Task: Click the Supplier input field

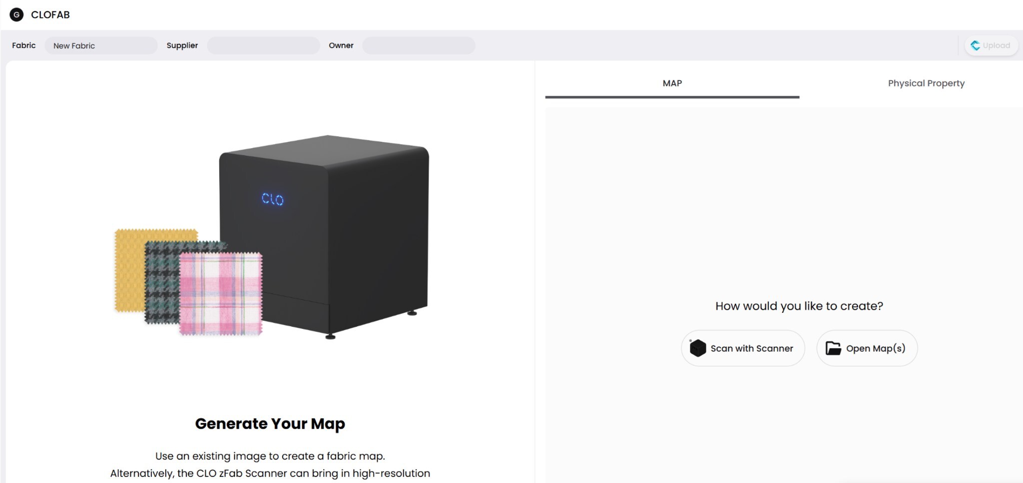Action: [263, 45]
